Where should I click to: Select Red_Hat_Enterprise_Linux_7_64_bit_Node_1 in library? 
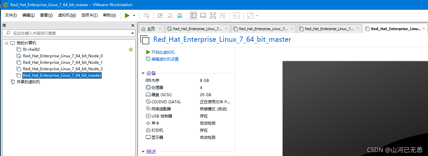(x=63, y=62)
